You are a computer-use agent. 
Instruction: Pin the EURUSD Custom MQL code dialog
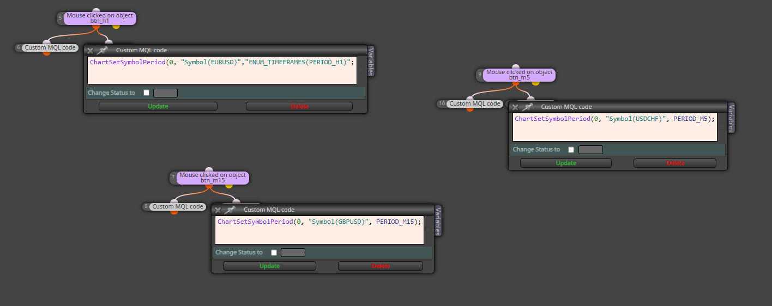(102, 50)
